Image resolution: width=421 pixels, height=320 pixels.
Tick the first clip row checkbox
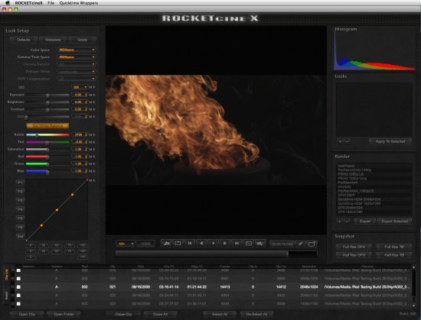pos(18,270)
